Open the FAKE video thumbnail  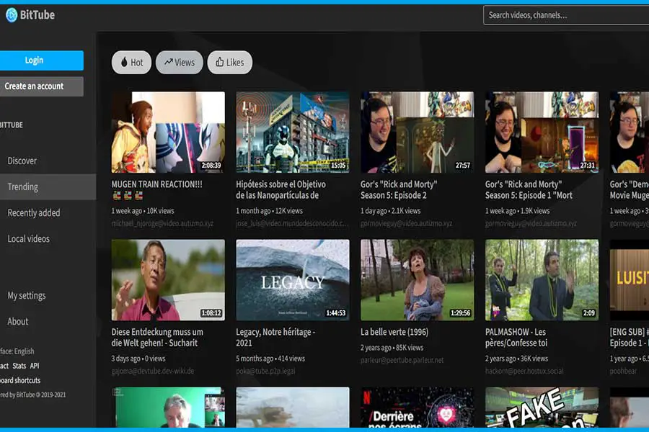pos(542,408)
